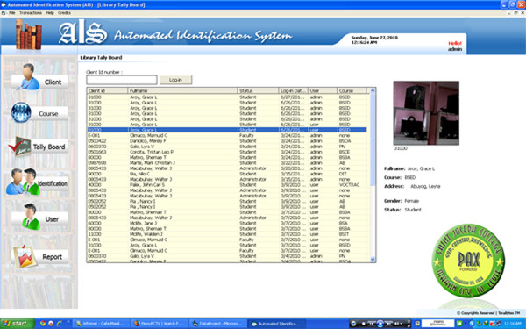
Task: Click the table scrollbar up arrow
Action: [373, 90]
